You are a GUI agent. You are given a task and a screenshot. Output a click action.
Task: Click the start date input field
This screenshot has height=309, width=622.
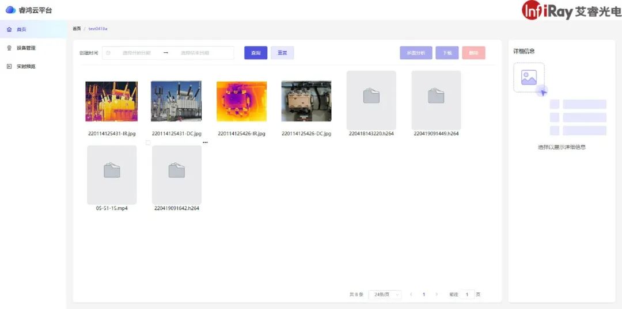(136, 53)
